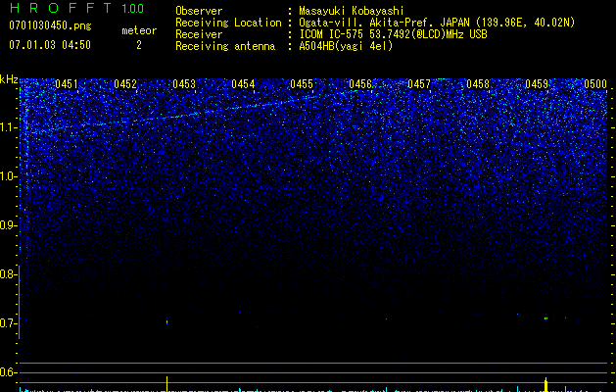Click the date stamp 07.01.03 04:50
This screenshot has height=392, width=616.
click(x=50, y=45)
